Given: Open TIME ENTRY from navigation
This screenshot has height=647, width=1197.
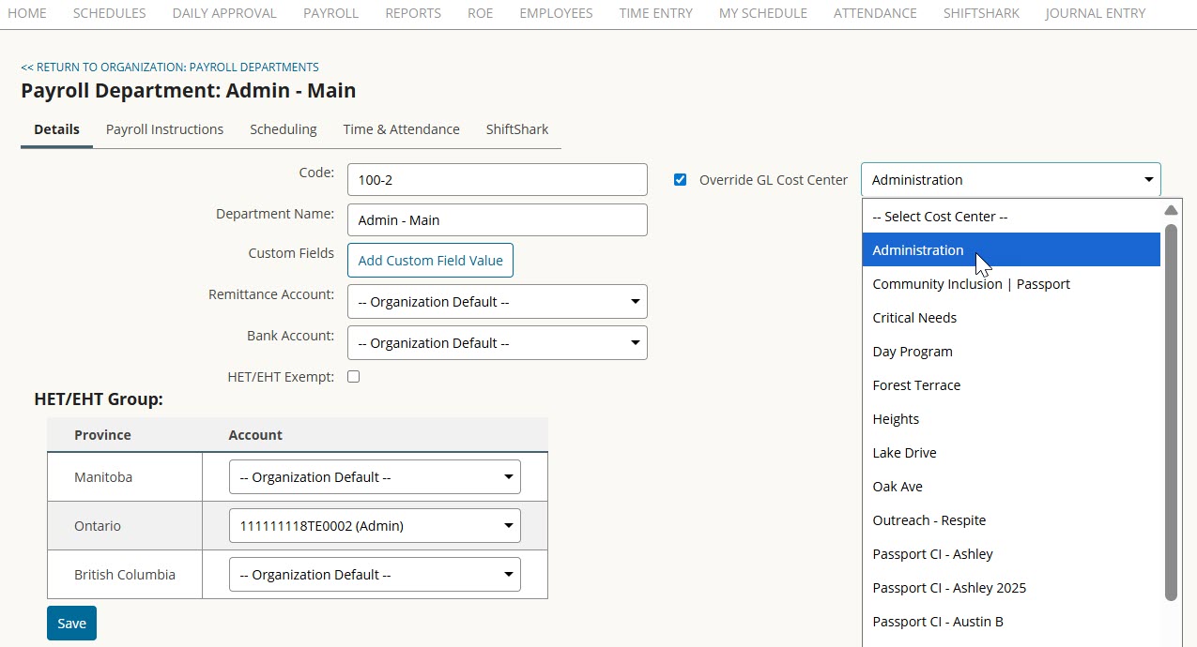Looking at the screenshot, I should [655, 13].
